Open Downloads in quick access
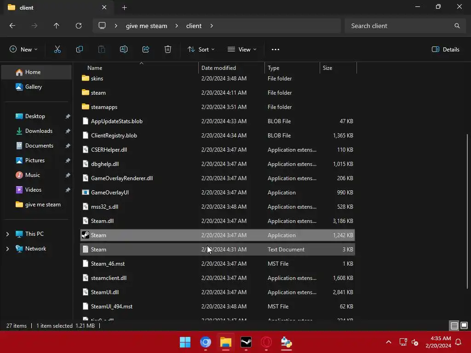 coord(36,131)
